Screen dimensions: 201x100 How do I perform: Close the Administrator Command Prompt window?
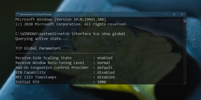(182, 14)
